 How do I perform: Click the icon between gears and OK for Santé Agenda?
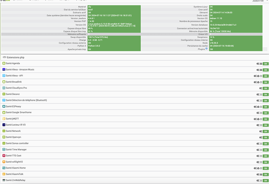pos(261,64)
